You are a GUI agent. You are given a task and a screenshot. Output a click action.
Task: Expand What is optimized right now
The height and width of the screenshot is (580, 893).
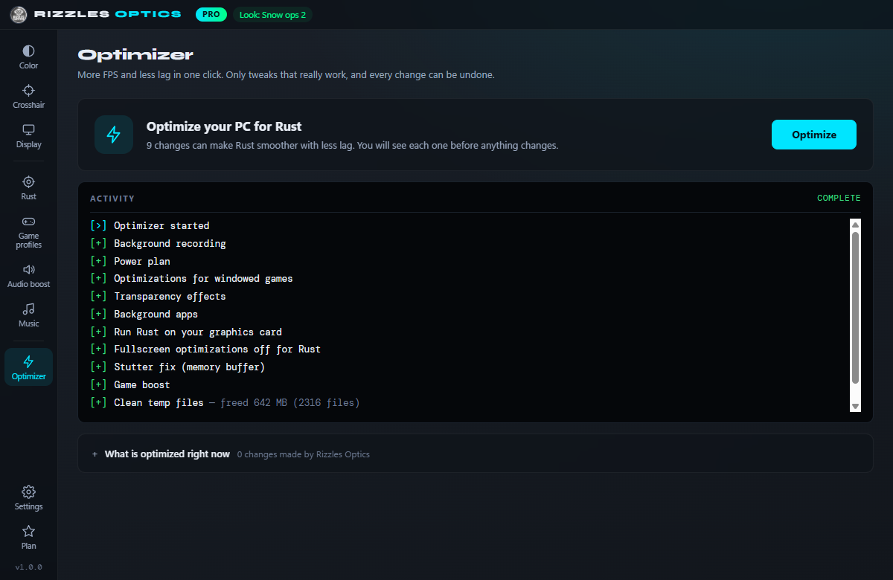[475, 454]
